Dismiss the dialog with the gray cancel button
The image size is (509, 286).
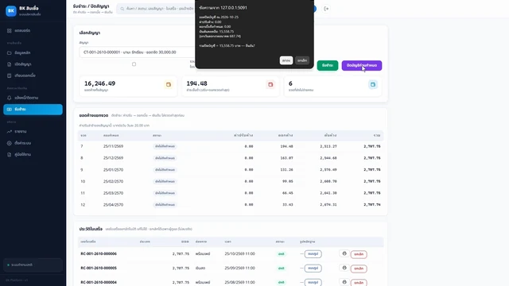[x=302, y=60]
